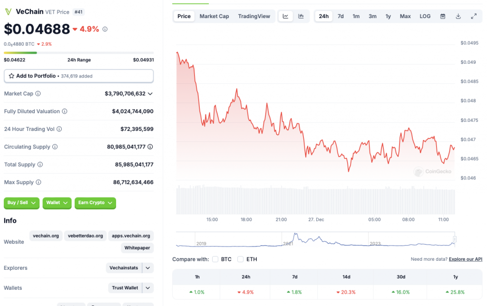Show Total Supply info icon
Screen dimensions: 487x306
pyautogui.click(x=40, y=164)
